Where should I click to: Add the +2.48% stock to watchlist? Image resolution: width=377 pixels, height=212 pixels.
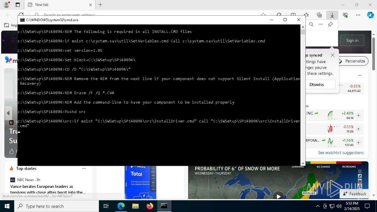coord(358,115)
